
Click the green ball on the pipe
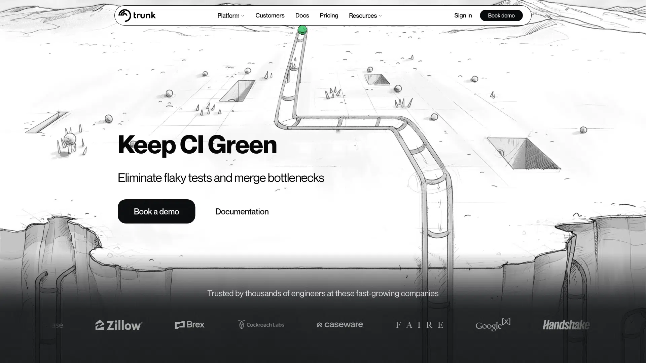pyautogui.click(x=302, y=30)
